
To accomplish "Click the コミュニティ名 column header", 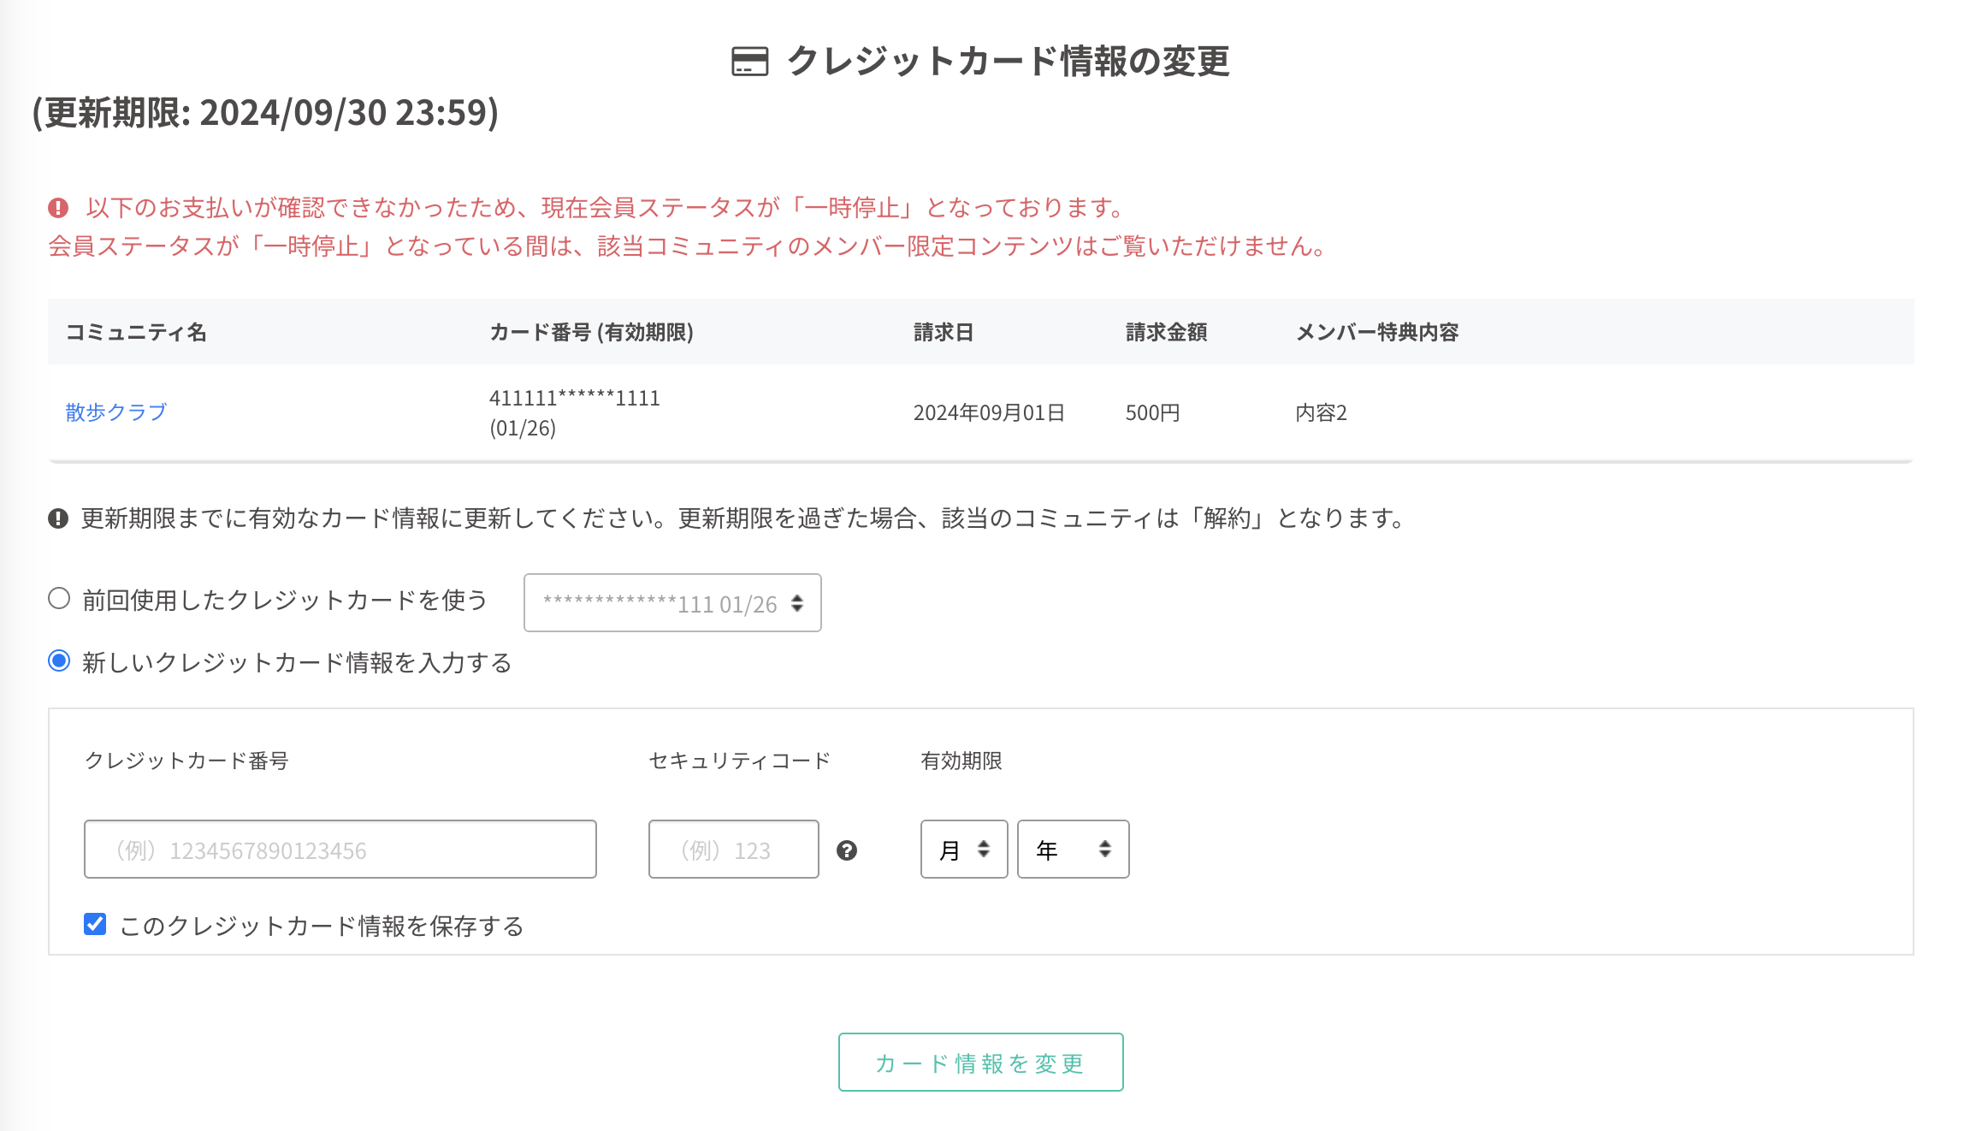I will click(137, 332).
